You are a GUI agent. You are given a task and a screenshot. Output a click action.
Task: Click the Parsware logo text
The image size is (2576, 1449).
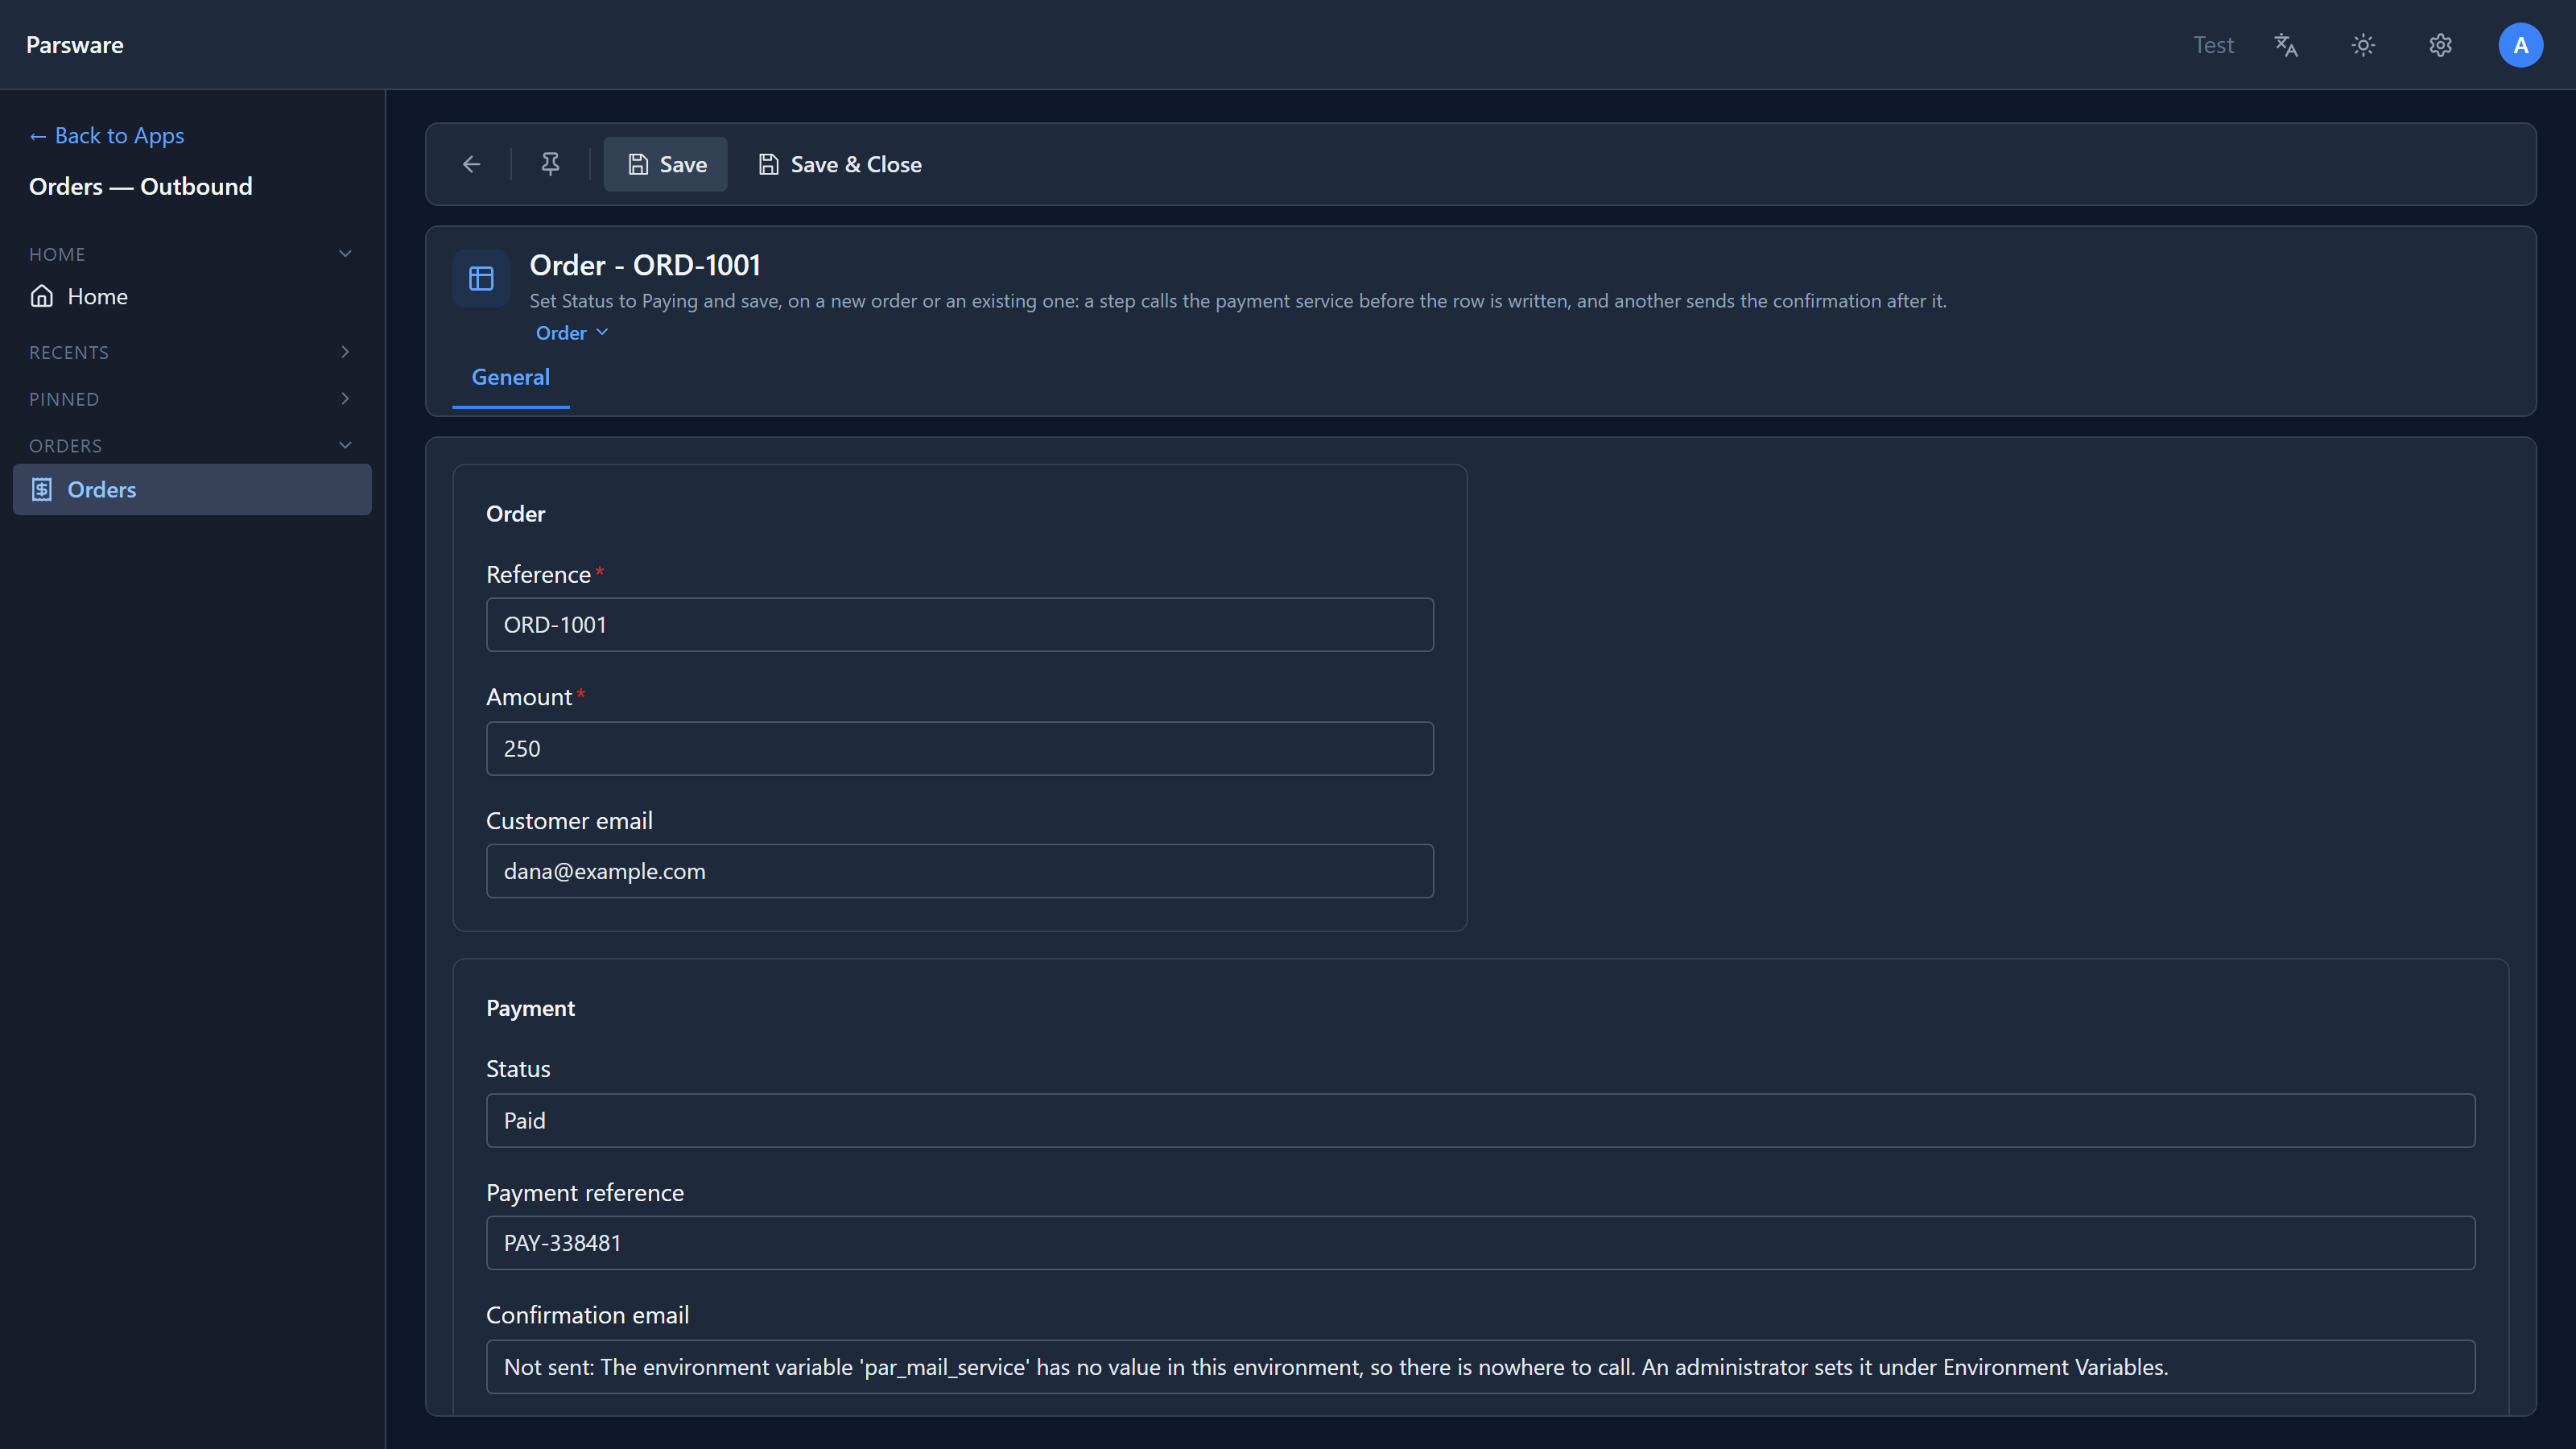[75, 45]
